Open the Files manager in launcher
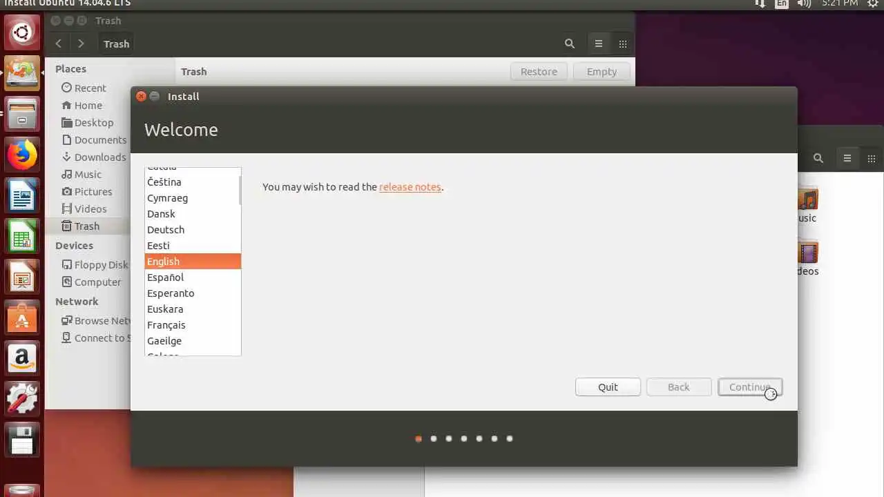 click(22, 115)
